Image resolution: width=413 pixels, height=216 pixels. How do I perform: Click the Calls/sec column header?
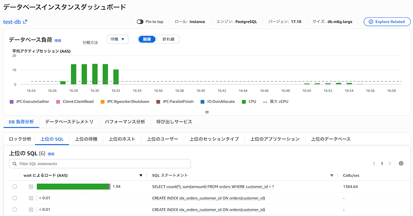pos(351,175)
